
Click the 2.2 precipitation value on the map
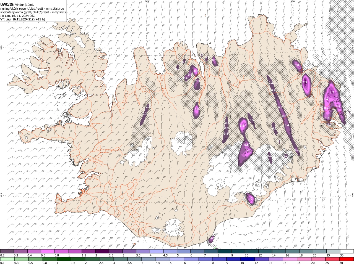pyautogui.click(x=305, y=83)
